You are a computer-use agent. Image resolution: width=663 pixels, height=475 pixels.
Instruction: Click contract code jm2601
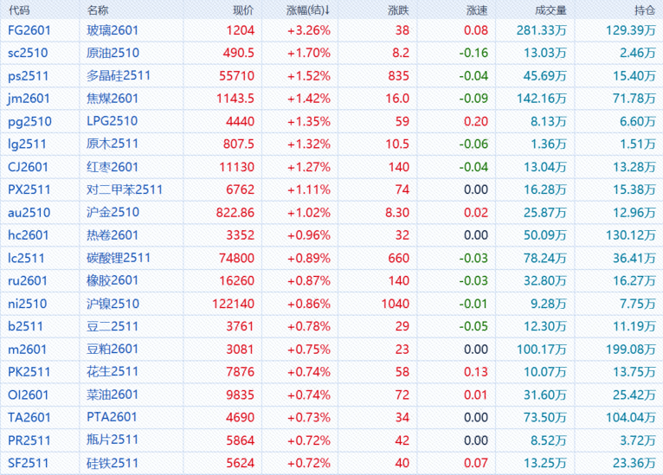click(28, 99)
